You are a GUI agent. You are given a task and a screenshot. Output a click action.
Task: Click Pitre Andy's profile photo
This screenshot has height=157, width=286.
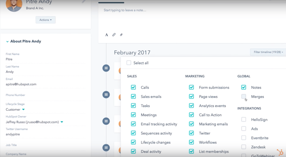click(14, 4)
